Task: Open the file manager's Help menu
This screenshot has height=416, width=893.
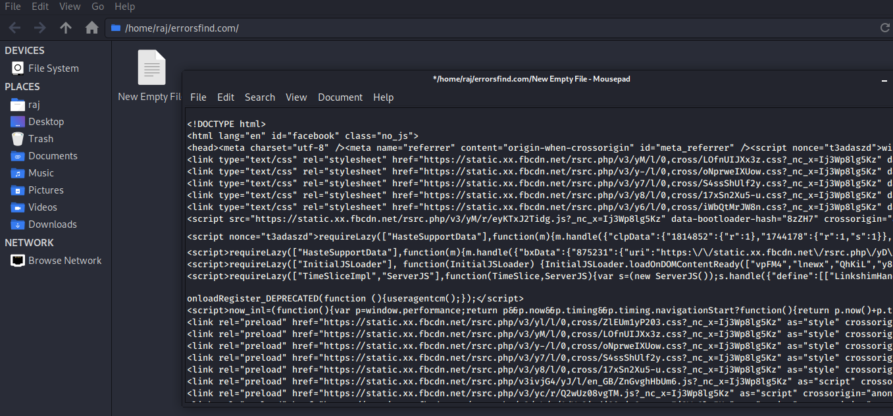Action: click(x=124, y=7)
